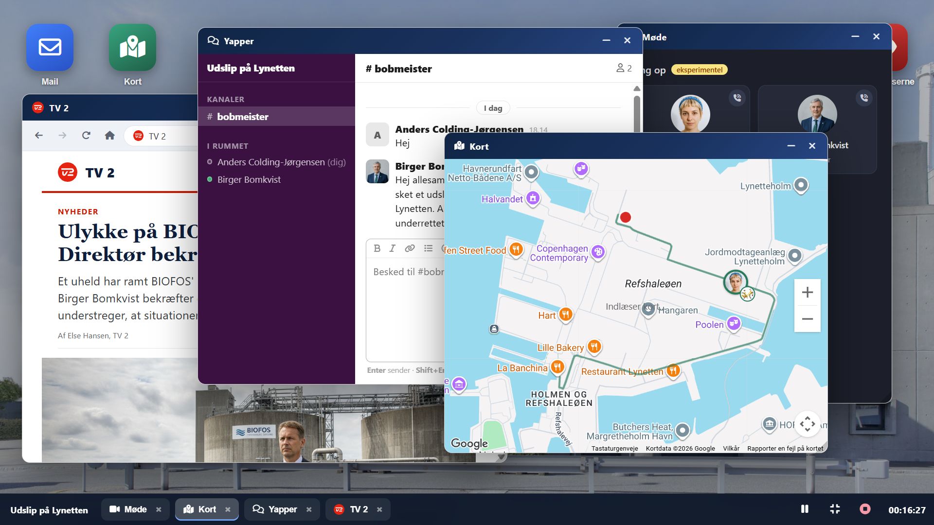
Task: Click Birger Bomkvist's avatar in the chat
Action: point(377,171)
